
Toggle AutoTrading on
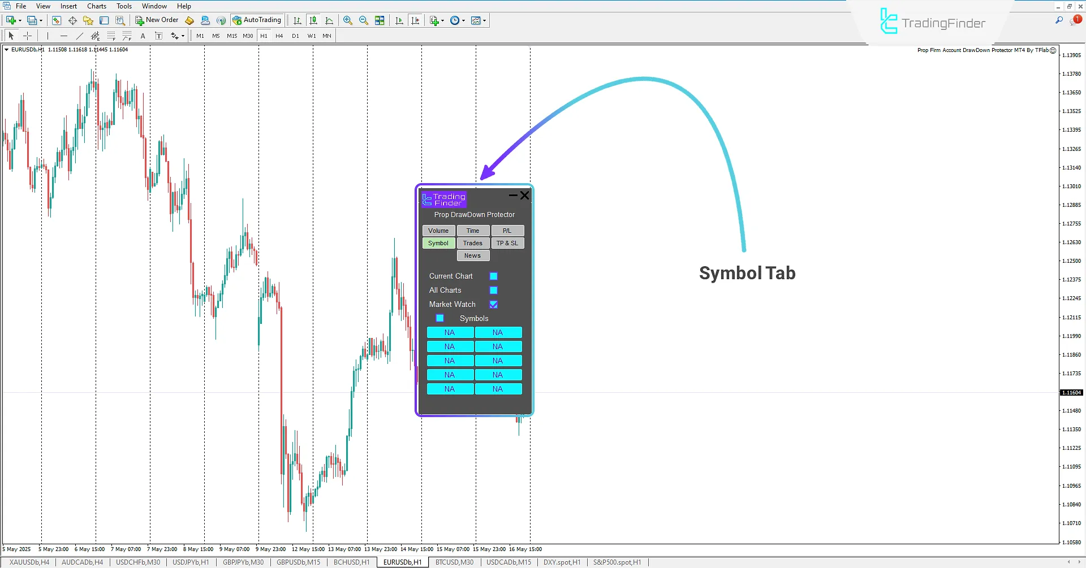(x=257, y=20)
